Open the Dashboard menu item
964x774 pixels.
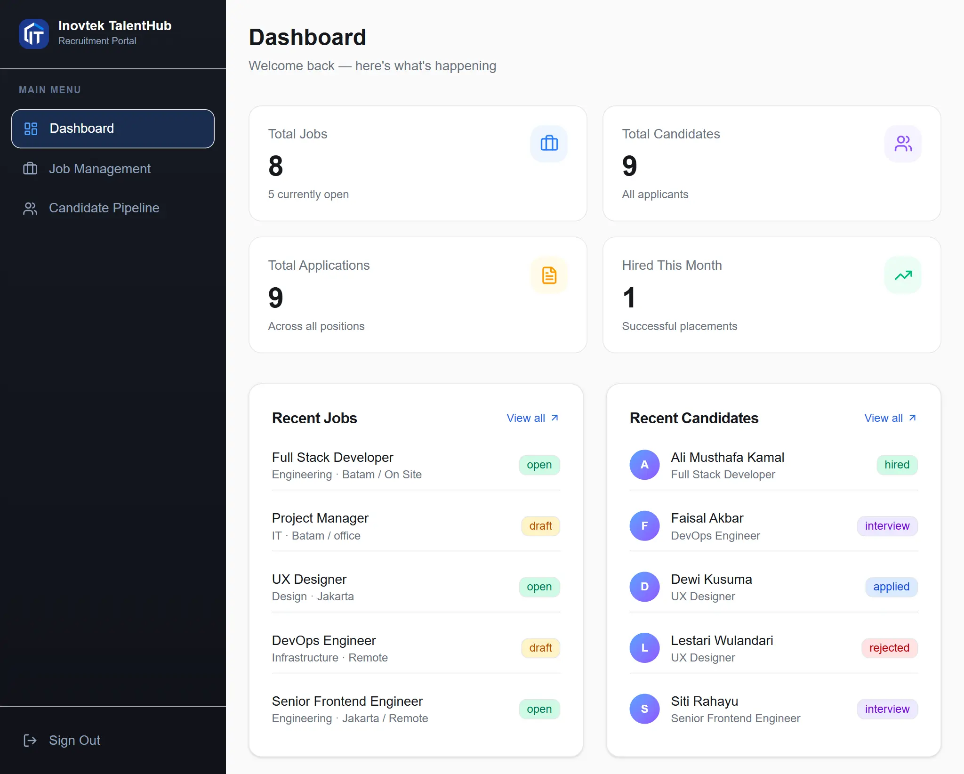(x=113, y=129)
